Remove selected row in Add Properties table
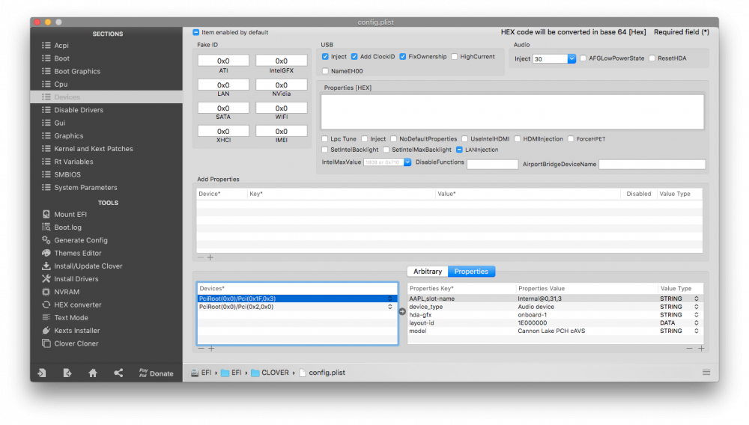Image resolution: width=749 pixels, height=425 pixels. (x=201, y=257)
